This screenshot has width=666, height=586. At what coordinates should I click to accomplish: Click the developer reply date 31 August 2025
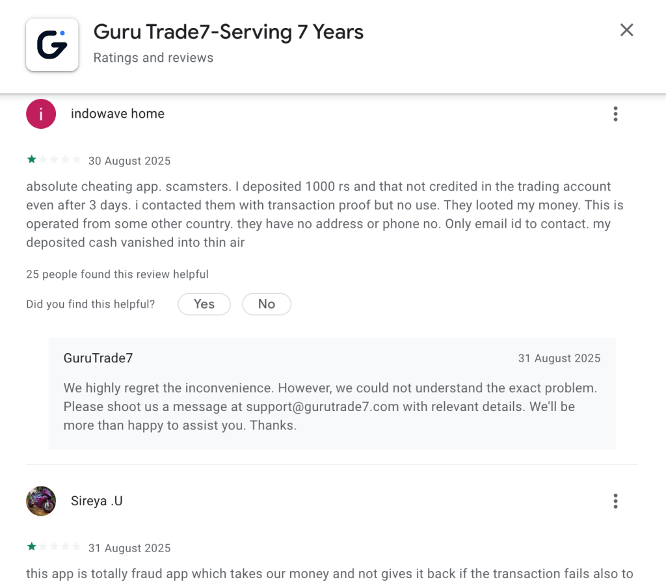click(559, 358)
